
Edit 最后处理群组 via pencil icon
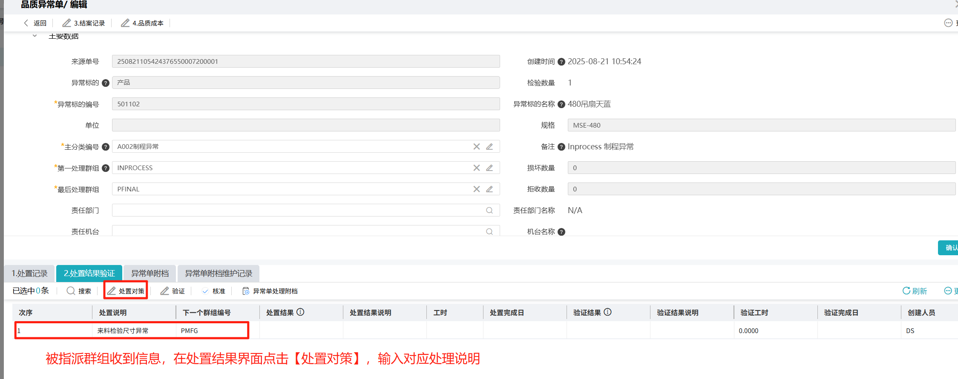point(489,189)
